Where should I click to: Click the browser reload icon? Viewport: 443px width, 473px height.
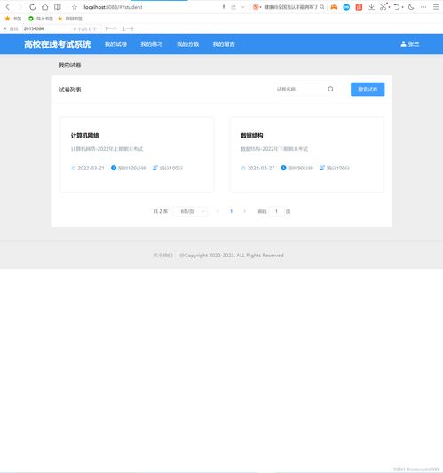(33, 7)
